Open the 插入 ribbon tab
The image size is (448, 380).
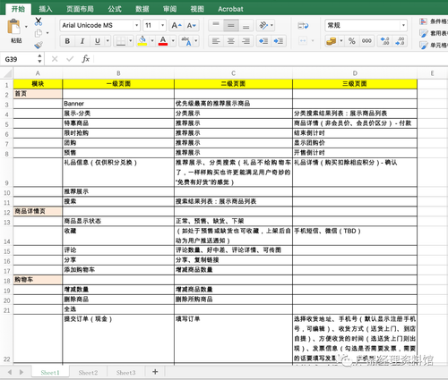pos(46,9)
